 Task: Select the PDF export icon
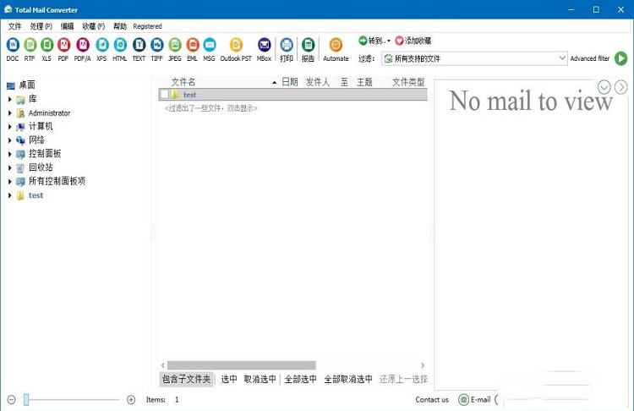point(63,45)
